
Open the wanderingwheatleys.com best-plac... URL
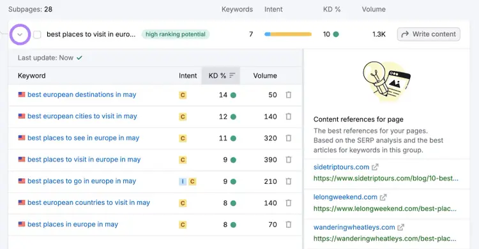[x=385, y=239]
